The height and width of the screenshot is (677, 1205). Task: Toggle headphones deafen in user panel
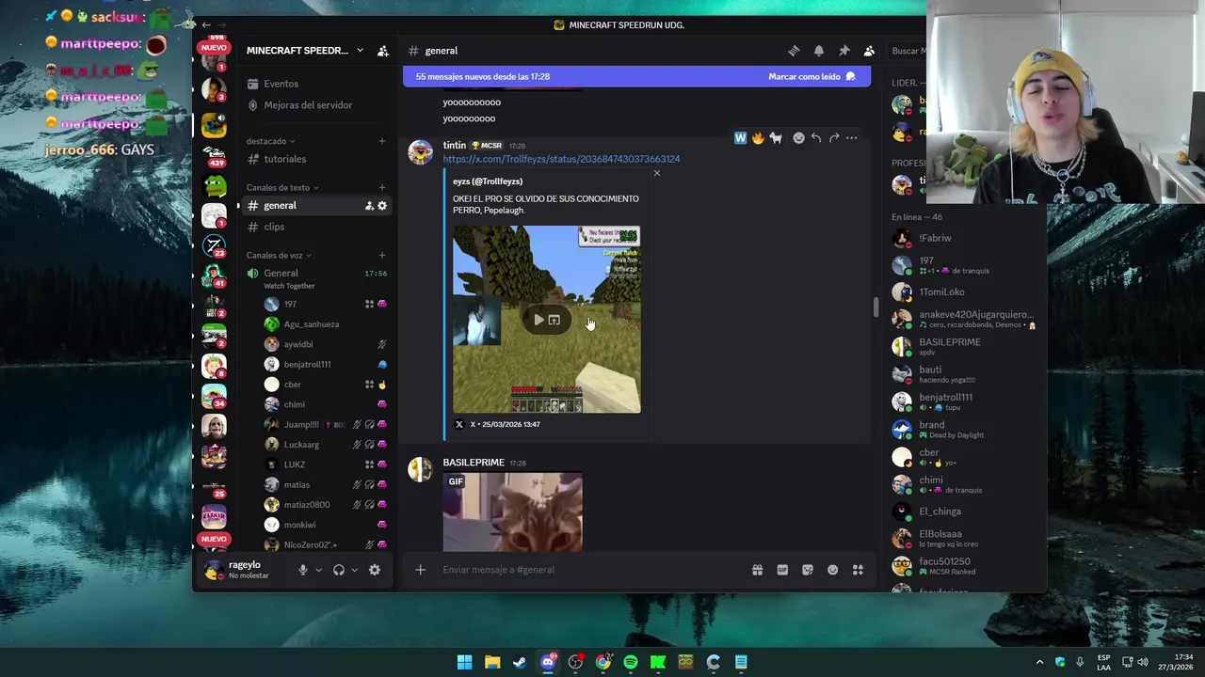[x=339, y=570]
